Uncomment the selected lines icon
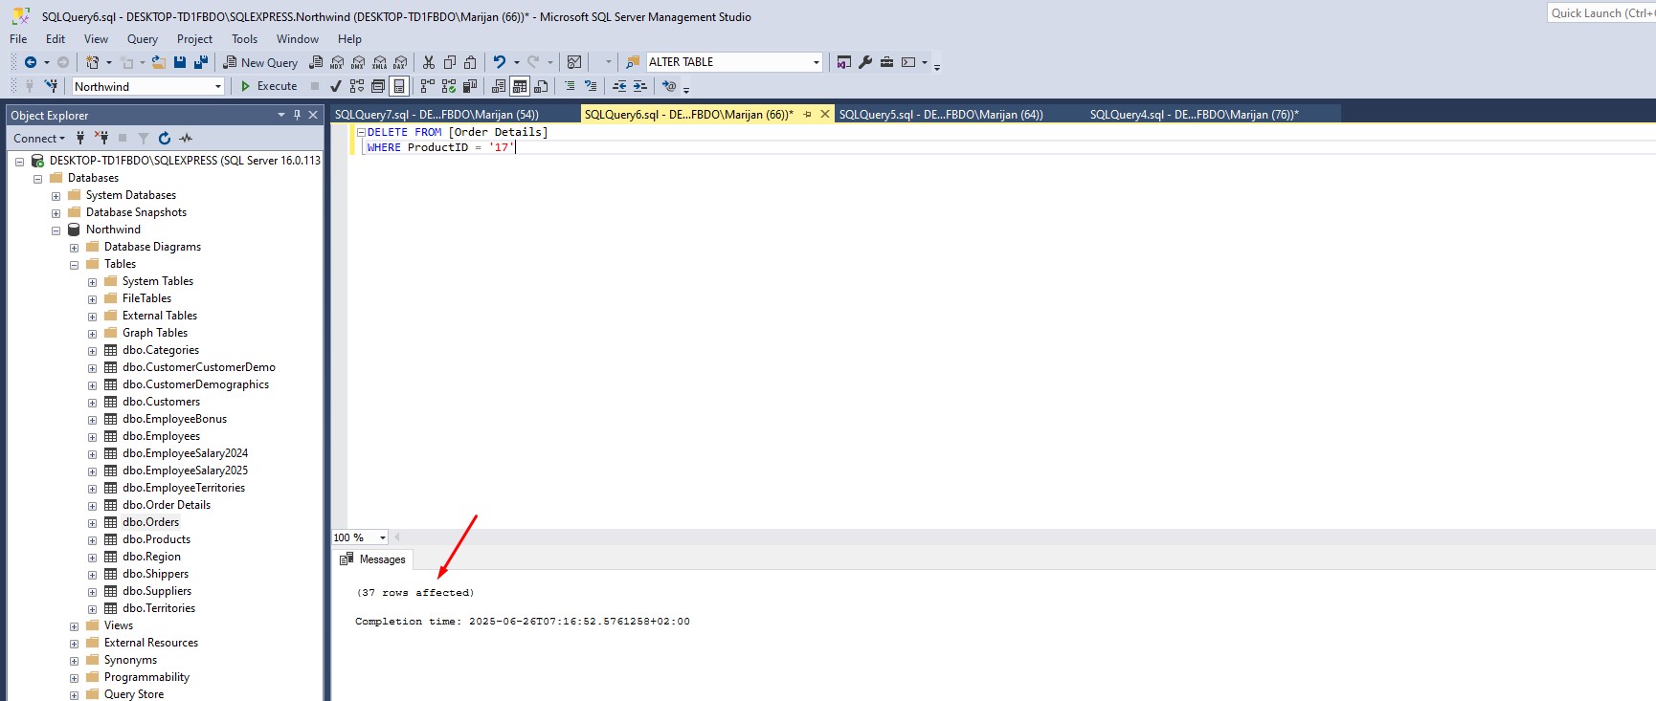The image size is (1656, 701). coord(591,86)
